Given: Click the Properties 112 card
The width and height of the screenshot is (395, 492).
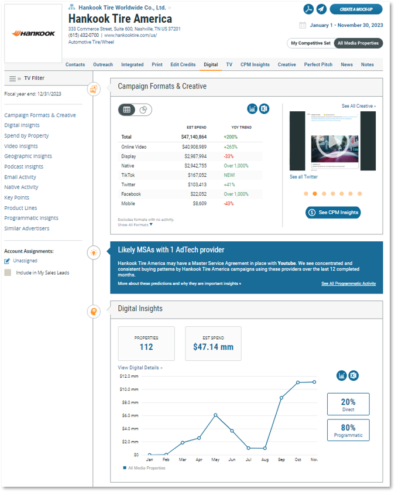Looking at the screenshot, I should [x=146, y=343].
